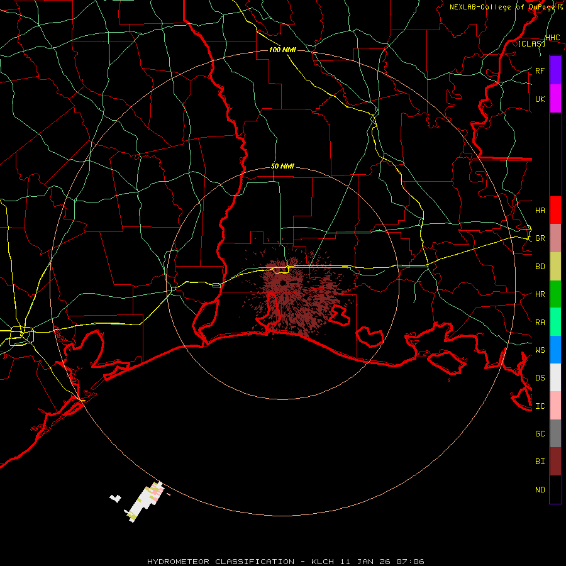This screenshot has height=566, width=566.
Task: Click the IC pink legend swatch
Action: 555,406
